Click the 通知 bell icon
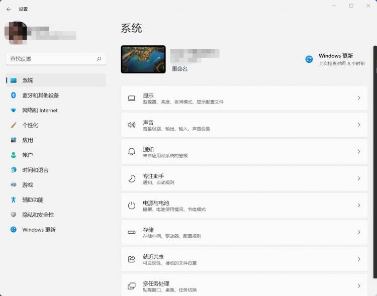 pos(132,152)
